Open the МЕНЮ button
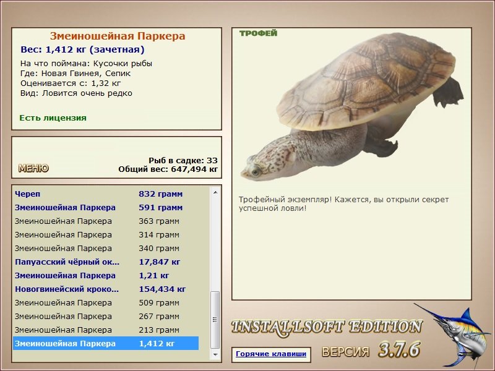 33,168
